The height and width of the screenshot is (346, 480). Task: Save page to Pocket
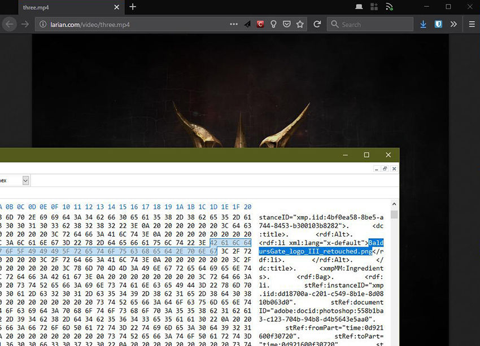point(286,24)
